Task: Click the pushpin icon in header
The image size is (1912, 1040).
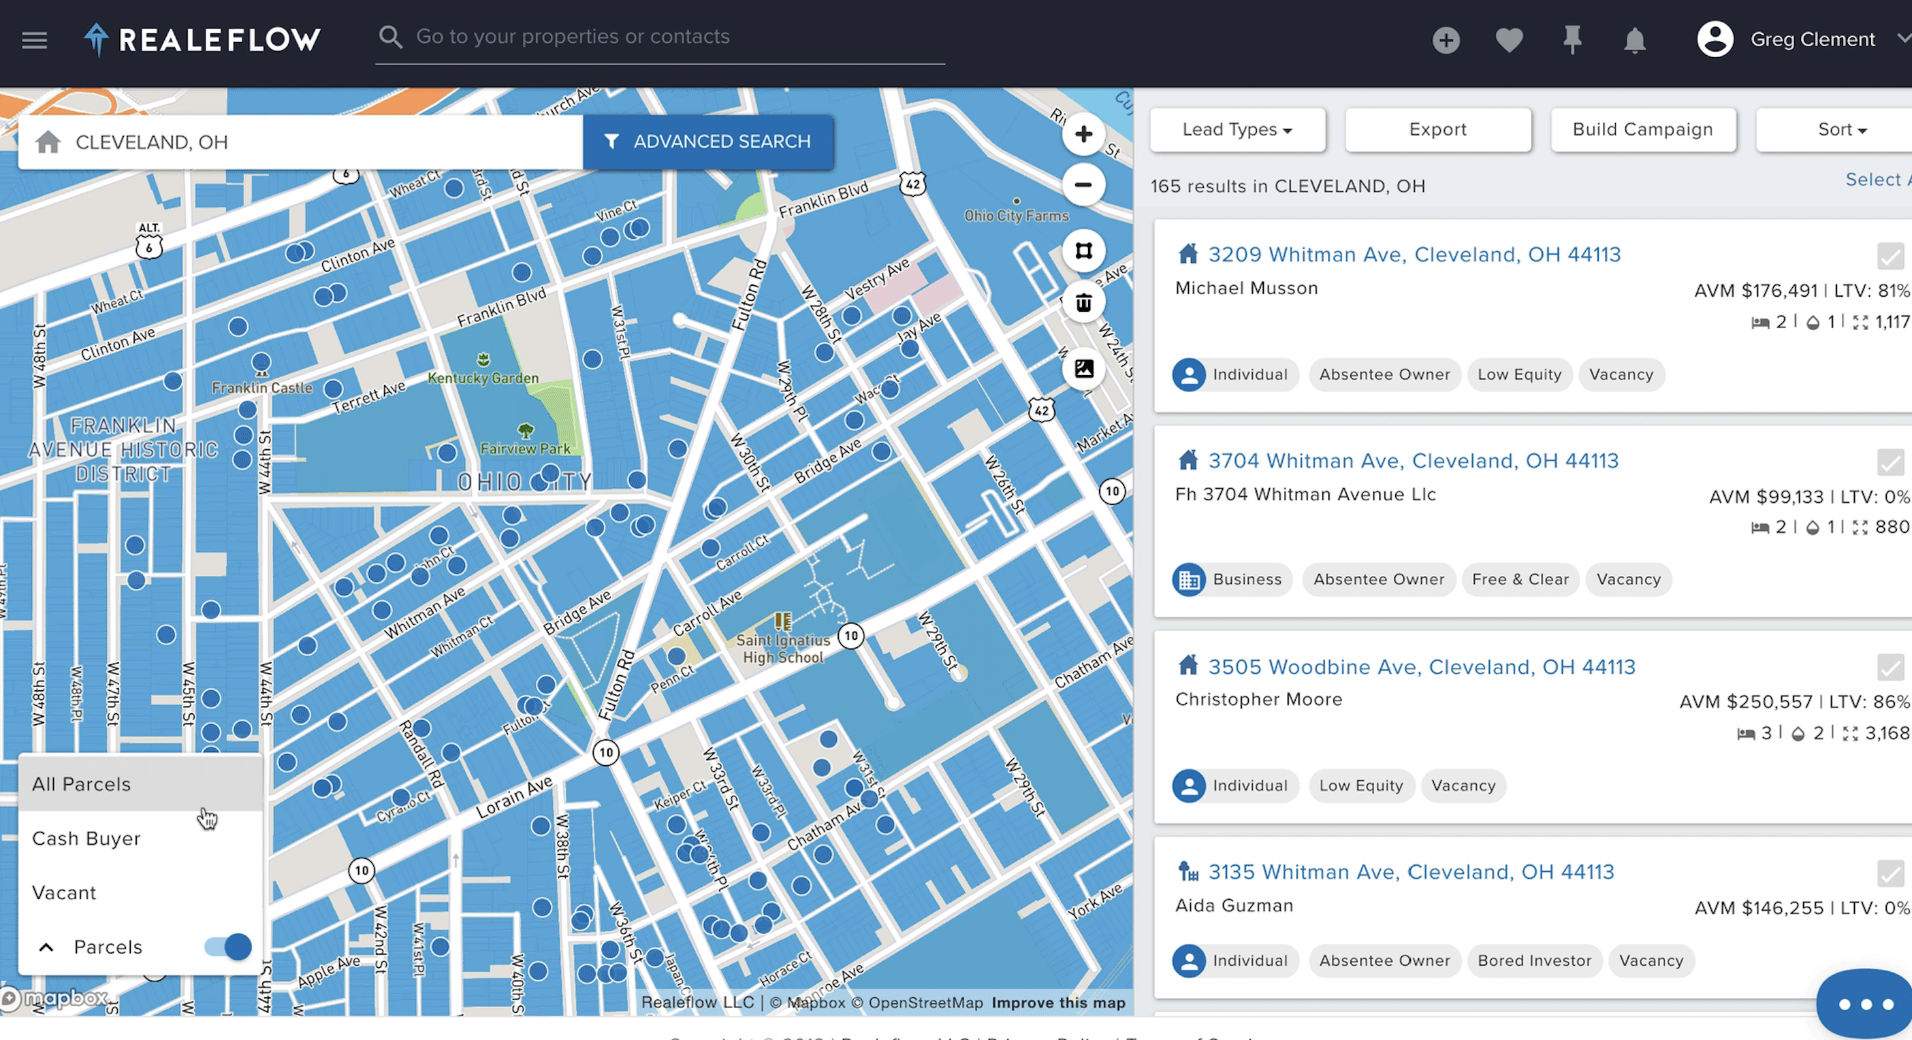Action: coord(1572,39)
